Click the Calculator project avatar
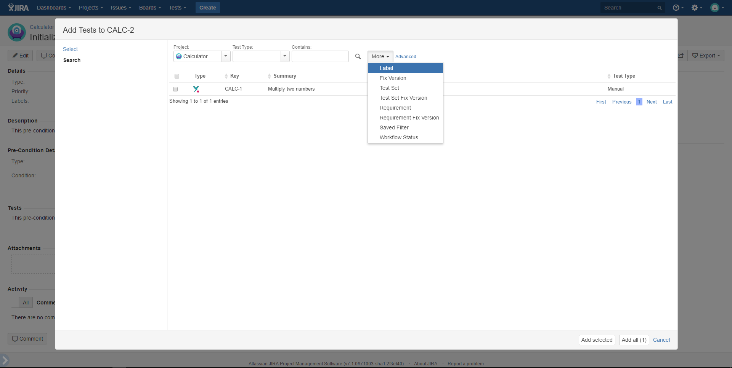732x368 pixels. pyautogui.click(x=17, y=32)
